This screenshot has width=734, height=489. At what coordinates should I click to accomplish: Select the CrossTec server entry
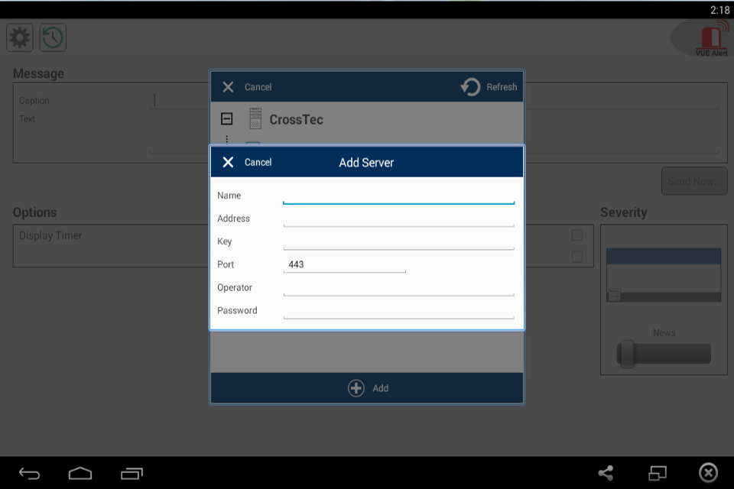tap(297, 120)
